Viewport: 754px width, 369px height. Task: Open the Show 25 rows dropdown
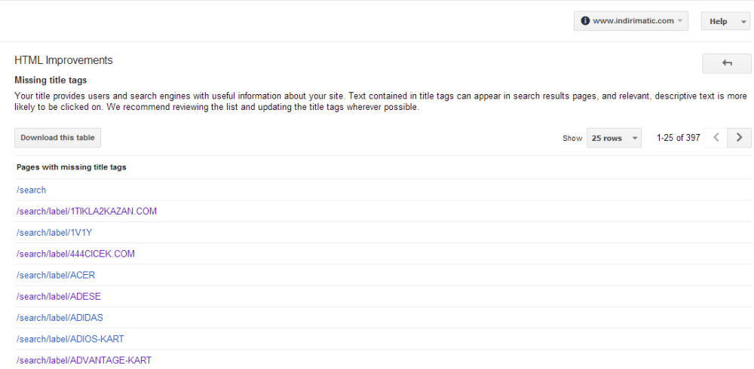click(613, 139)
